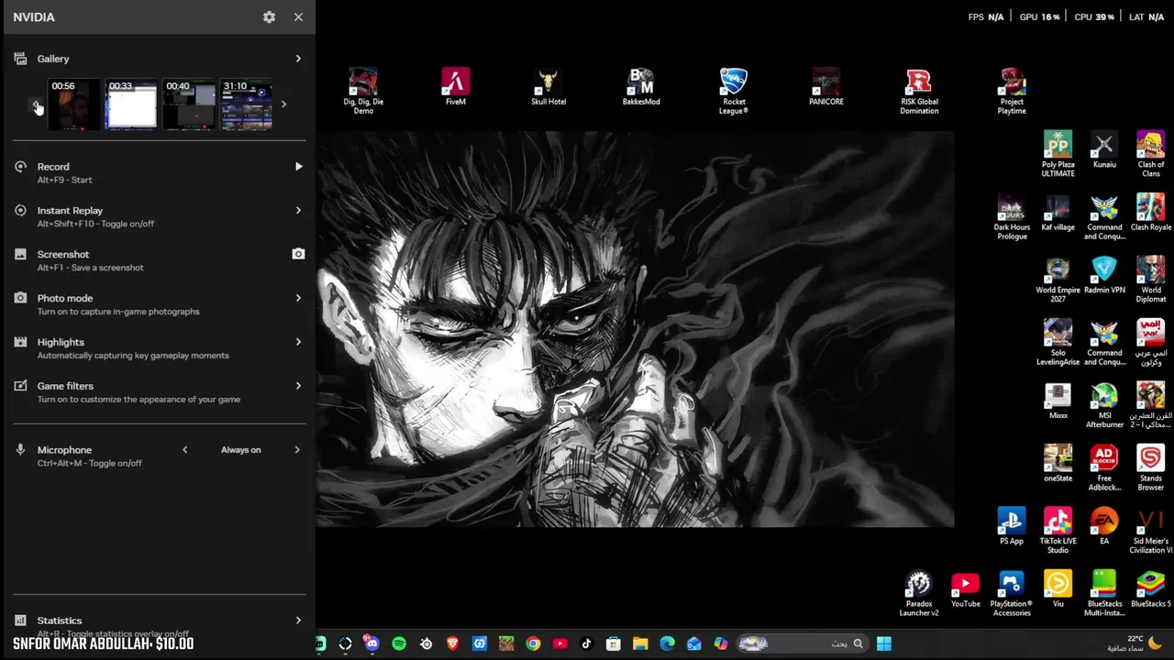Click the Windows Start button
The height and width of the screenshot is (660, 1174).
884,643
